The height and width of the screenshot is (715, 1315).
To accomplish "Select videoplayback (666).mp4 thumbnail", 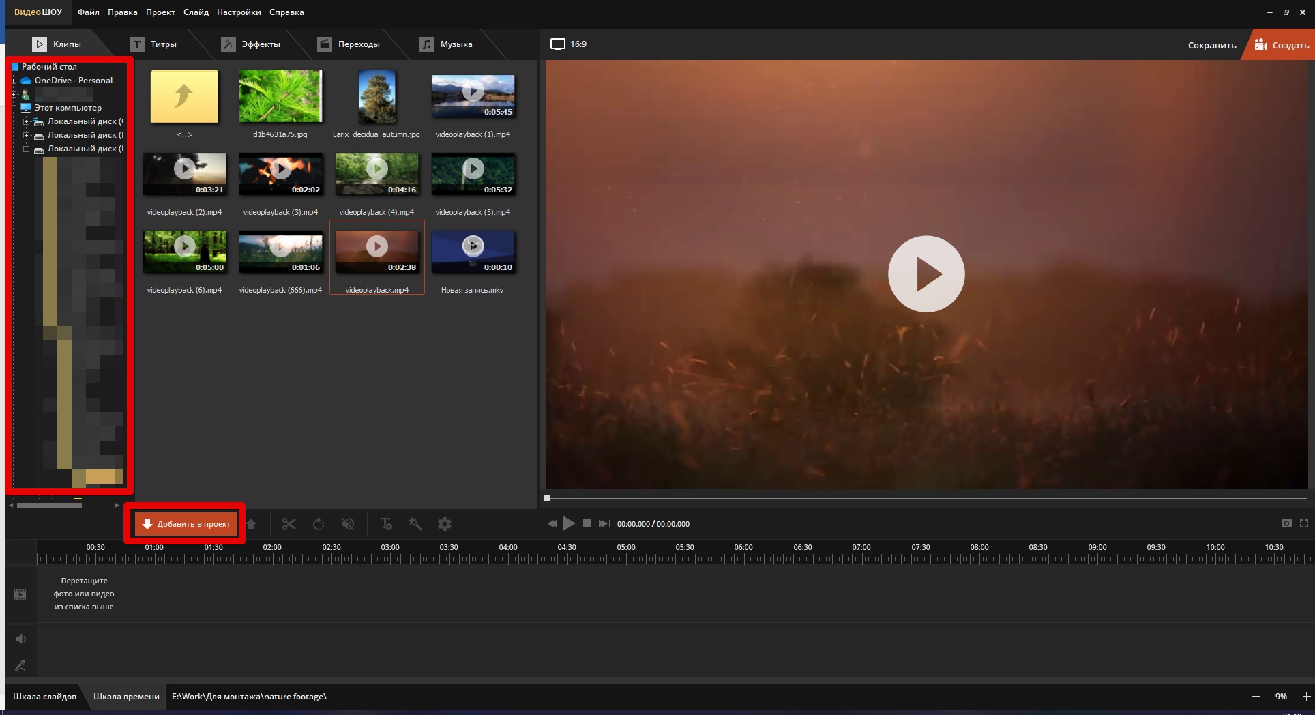I will coord(280,252).
